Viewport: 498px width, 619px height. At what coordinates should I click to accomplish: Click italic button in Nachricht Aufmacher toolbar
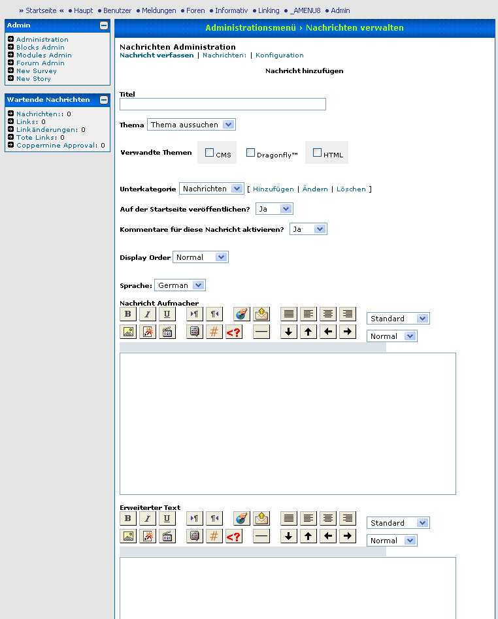(148, 314)
